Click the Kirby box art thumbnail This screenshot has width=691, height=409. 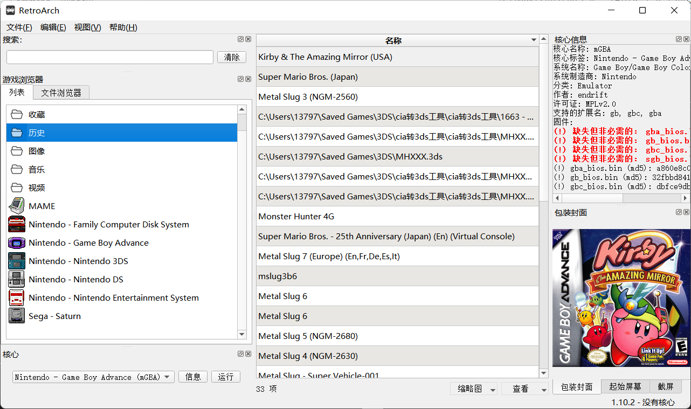(621, 298)
